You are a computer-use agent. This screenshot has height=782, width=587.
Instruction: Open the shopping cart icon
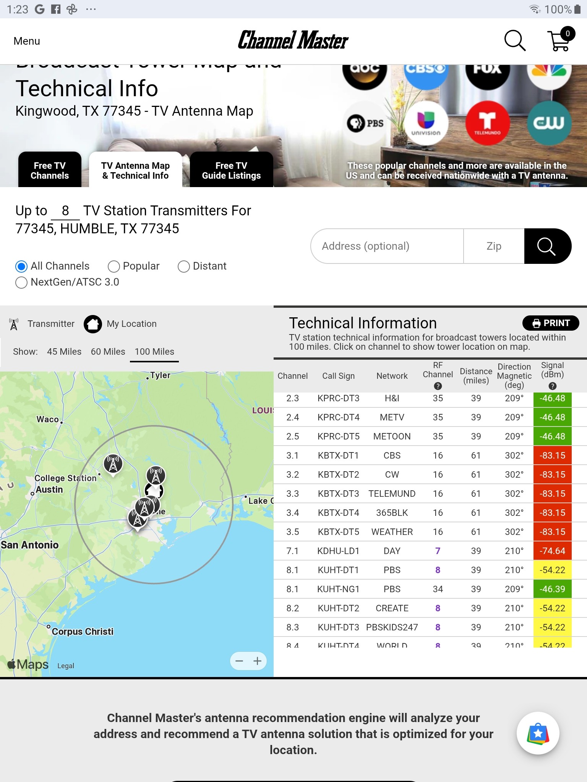pyautogui.click(x=561, y=39)
